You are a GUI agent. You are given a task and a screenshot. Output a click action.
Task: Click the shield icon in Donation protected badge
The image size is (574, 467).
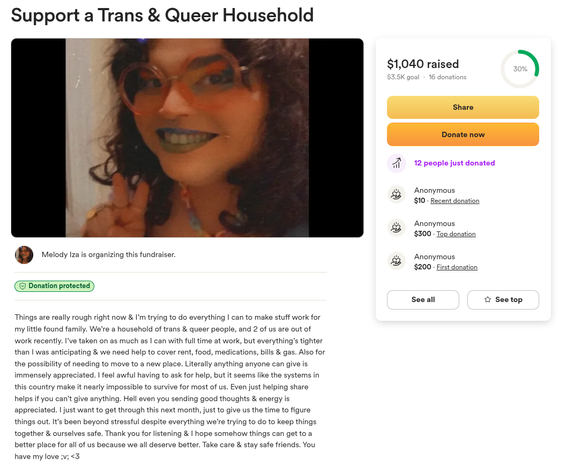[x=23, y=286]
